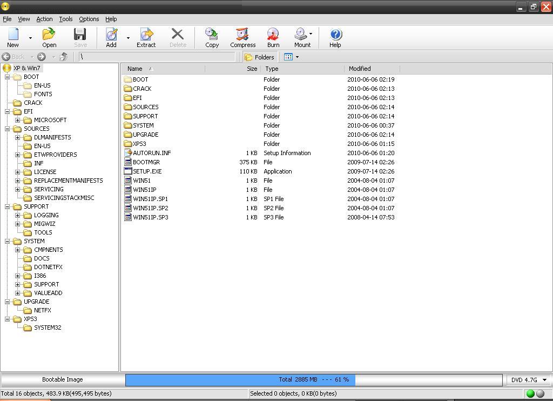Sort by the Type column header
Screen dimensions: 553x401
(x=302, y=69)
